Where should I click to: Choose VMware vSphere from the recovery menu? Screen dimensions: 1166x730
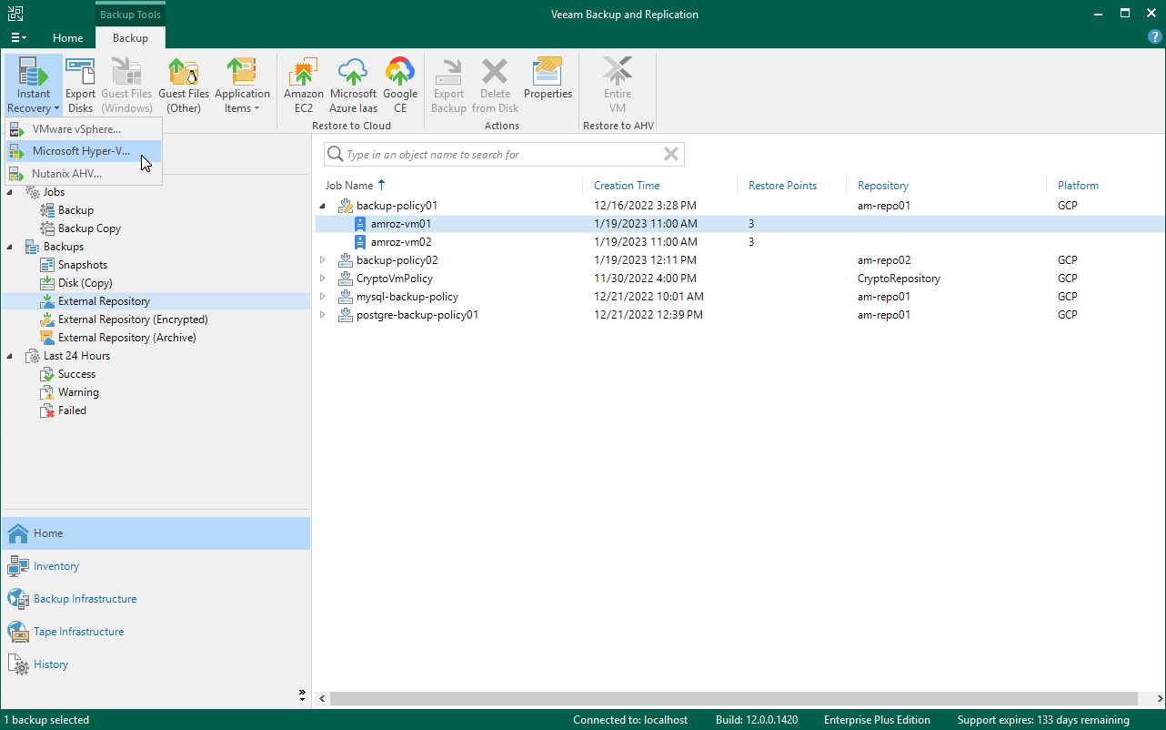click(84, 129)
